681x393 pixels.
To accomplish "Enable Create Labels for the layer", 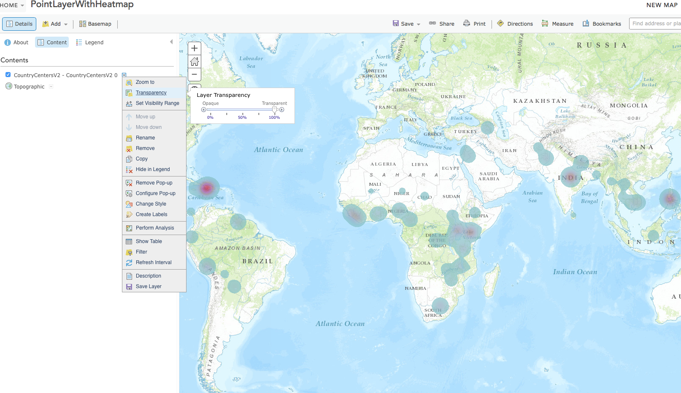I will tap(129, 214).
